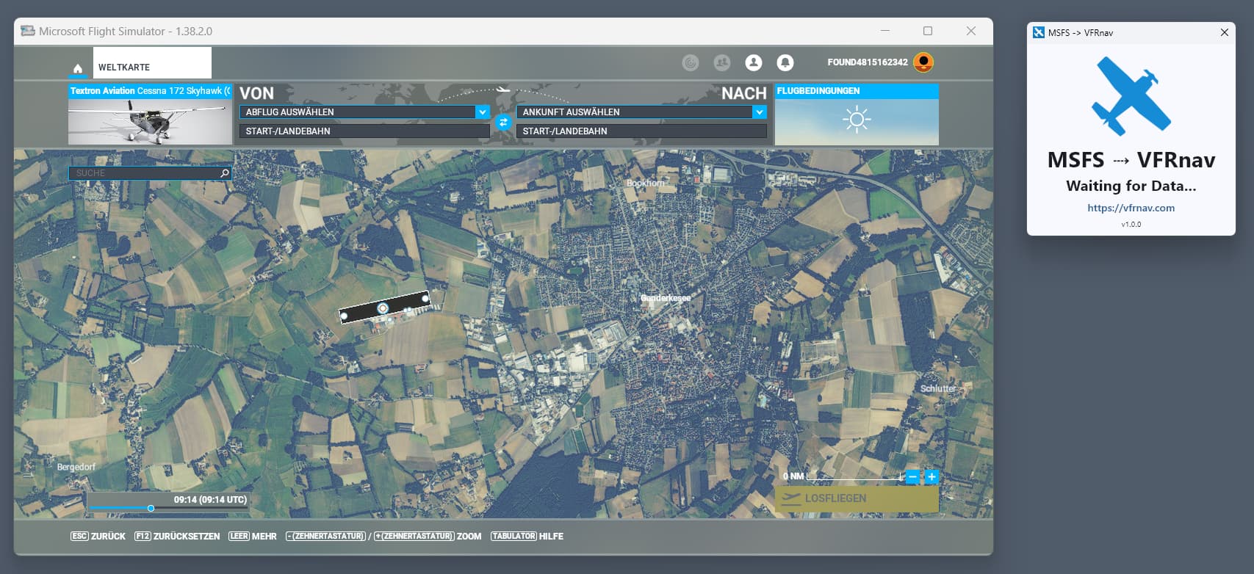Click the home icon beside Weltkarte
The width and height of the screenshot is (1254, 574).
[77, 68]
